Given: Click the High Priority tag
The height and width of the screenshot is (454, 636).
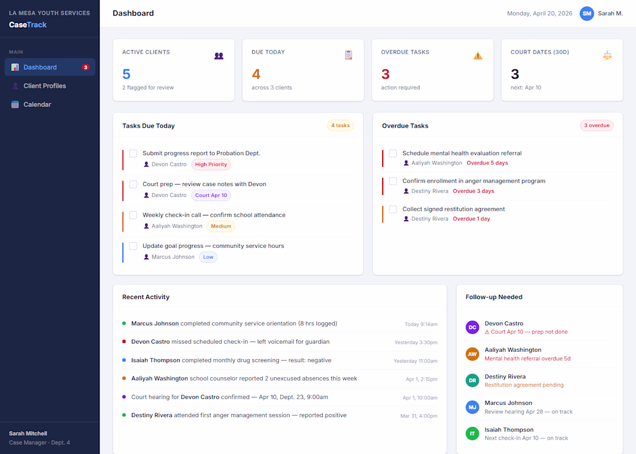Looking at the screenshot, I should (x=211, y=165).
